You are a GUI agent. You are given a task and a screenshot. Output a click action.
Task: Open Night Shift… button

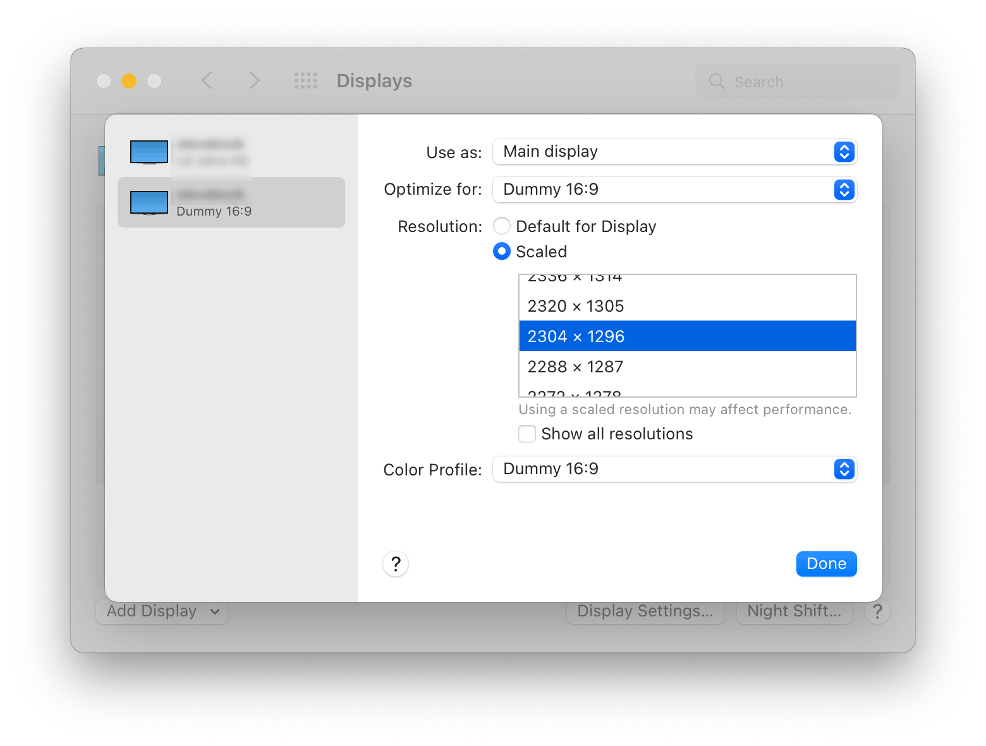click(x=794, y=611)
